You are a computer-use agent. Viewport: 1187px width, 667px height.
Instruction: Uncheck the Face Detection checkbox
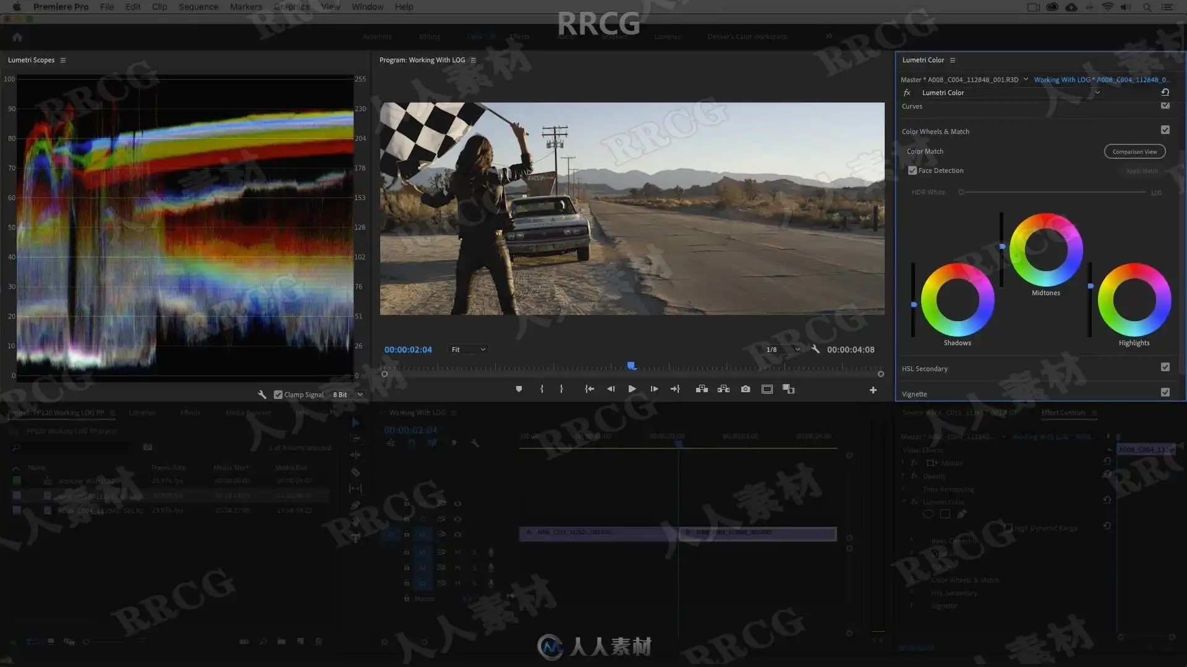click(x=913, y=170)
